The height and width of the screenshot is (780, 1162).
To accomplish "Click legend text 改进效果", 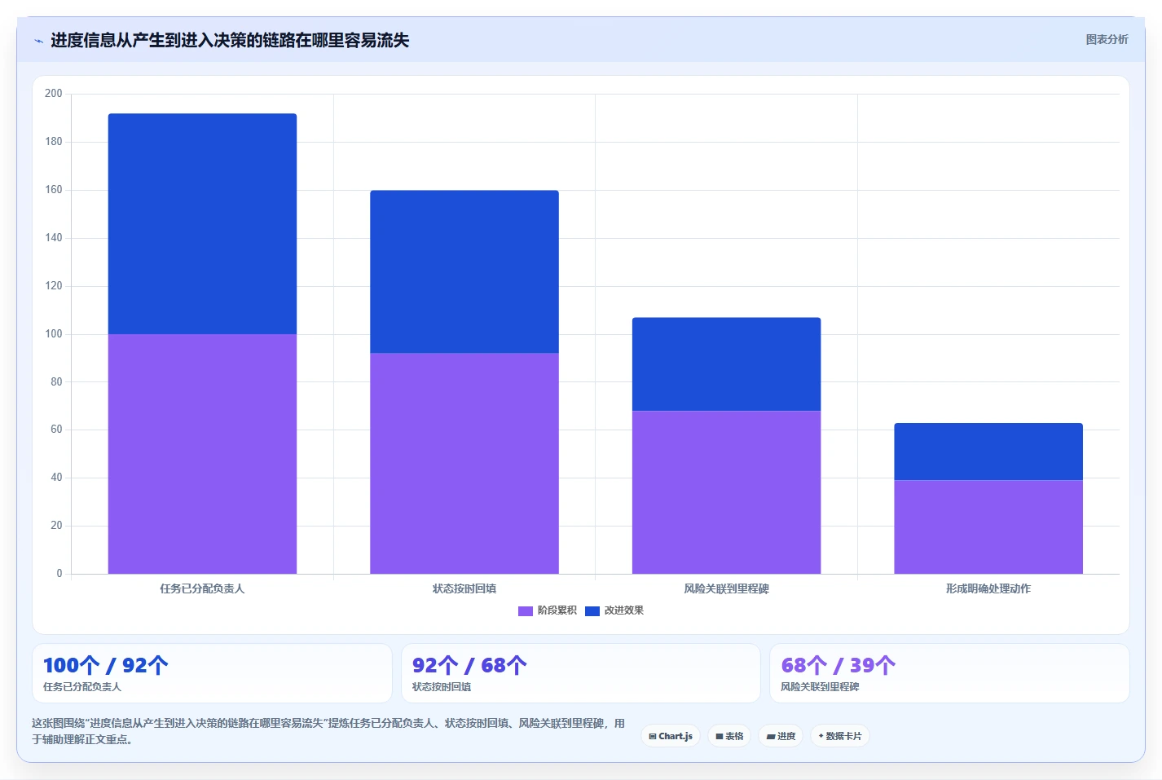I will 624,610.
